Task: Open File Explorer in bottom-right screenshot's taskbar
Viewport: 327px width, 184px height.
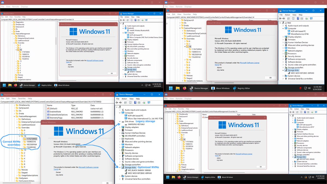Action: point(173,177)
